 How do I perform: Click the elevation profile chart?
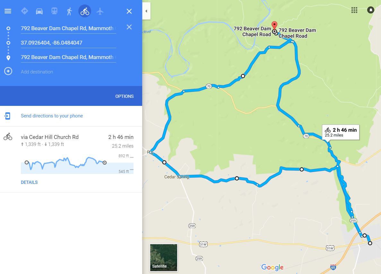(x=77, y=164)
